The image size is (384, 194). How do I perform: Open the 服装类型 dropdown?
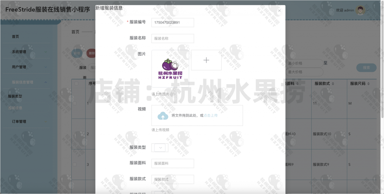160,148
